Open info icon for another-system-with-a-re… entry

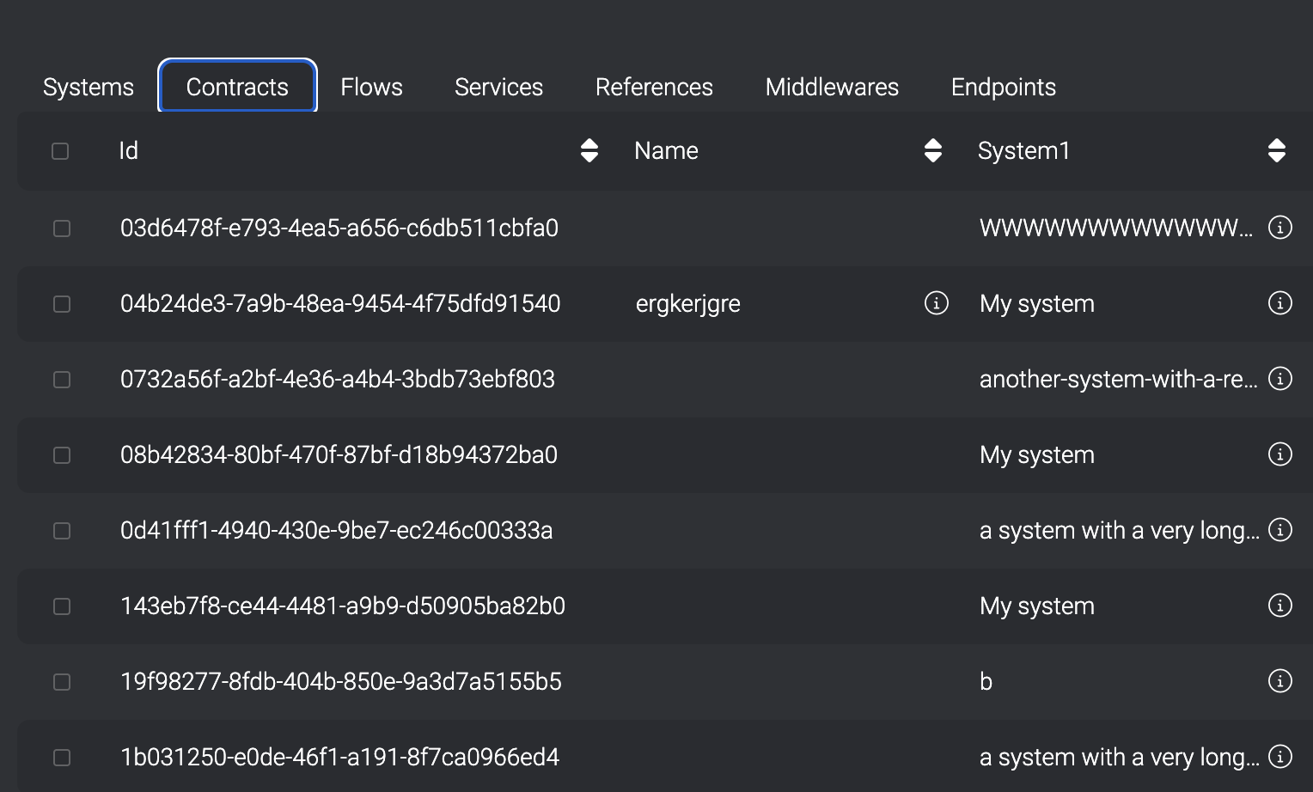click(1280, 379)
